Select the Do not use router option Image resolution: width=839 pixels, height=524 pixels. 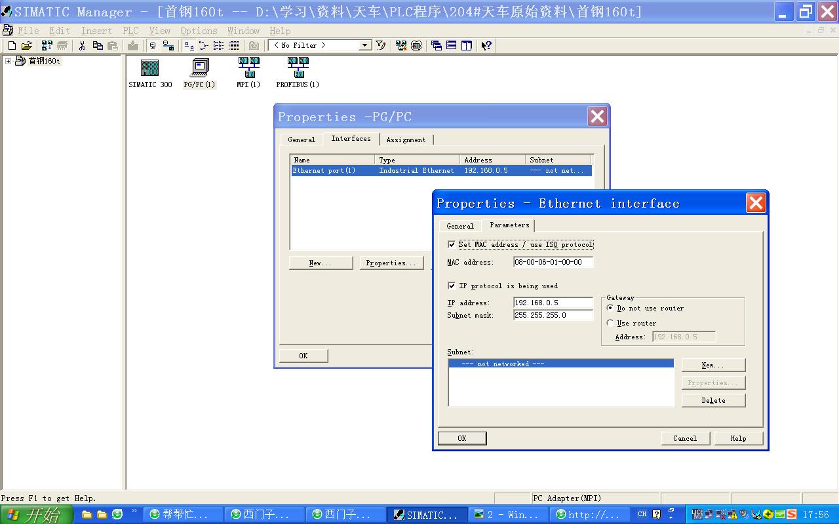pos(611,308)
